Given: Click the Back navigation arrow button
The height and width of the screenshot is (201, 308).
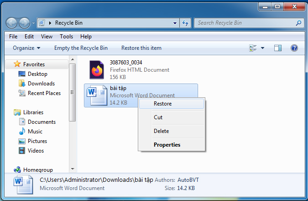Looking at the screenshot, I should click(x=11, y=23).
